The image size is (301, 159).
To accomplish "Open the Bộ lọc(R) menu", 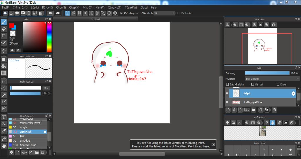I will (x=47, y=7).
